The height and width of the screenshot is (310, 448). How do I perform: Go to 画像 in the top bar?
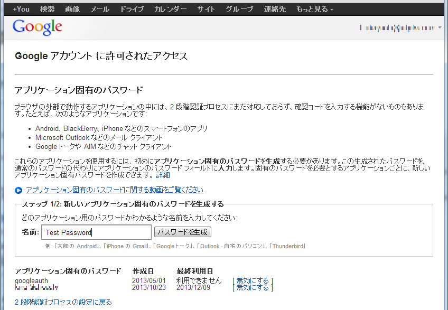coord(72,10)
